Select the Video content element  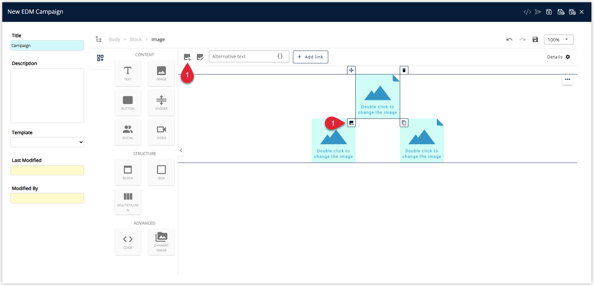tap(161, 132)
